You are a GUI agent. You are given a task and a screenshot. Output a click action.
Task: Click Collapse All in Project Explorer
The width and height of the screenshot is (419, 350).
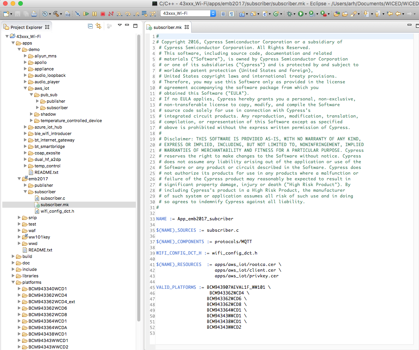point(90,26)
